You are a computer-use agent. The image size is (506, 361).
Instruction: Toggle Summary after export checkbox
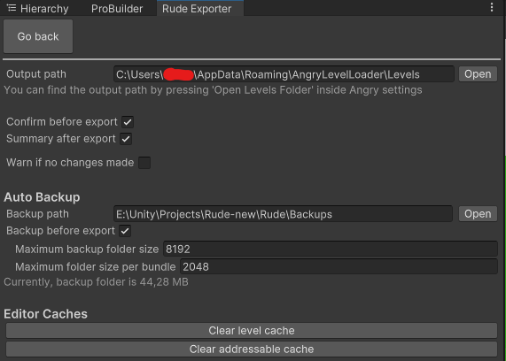(126, 139)
